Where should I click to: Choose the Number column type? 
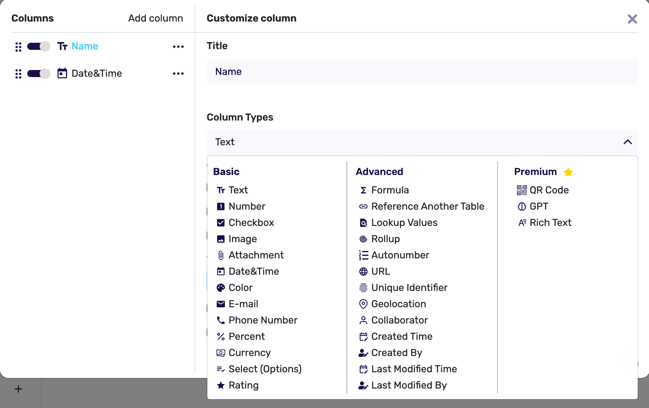(x=241, y=206)
